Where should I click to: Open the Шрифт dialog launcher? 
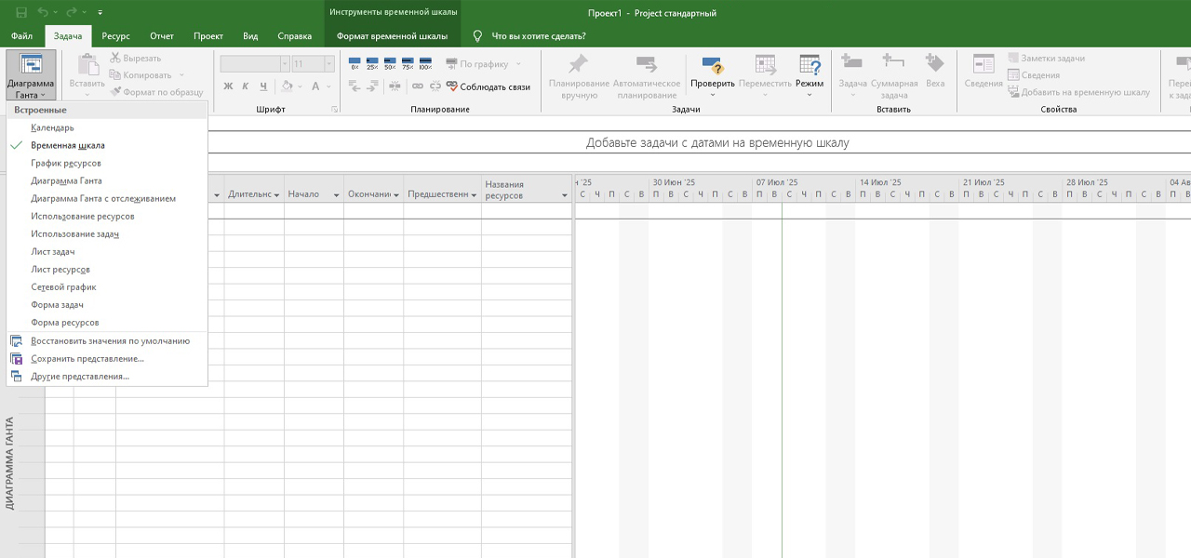[x=334, y=110]
